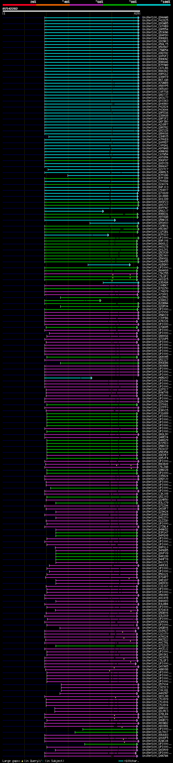The height and width of the screenshot is (763, 173).
Task: Click the purple ~60% identity legend segment
Action: [x=86, y=5]
